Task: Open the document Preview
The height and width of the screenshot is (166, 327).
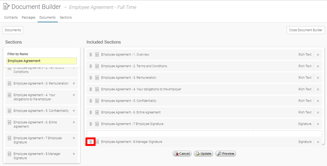Action: (x=226, y=154)
